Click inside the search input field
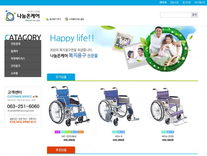This screenshot has width=207, height=156. click(x=176, y=15)
